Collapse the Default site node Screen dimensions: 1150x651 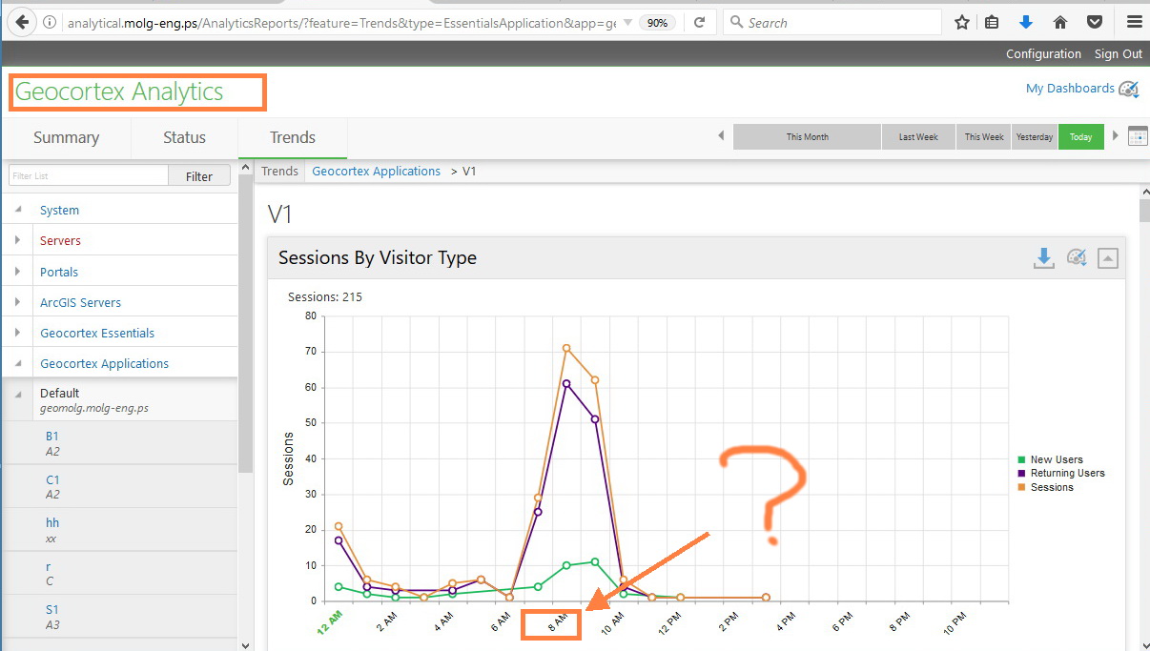coord(18,394)
